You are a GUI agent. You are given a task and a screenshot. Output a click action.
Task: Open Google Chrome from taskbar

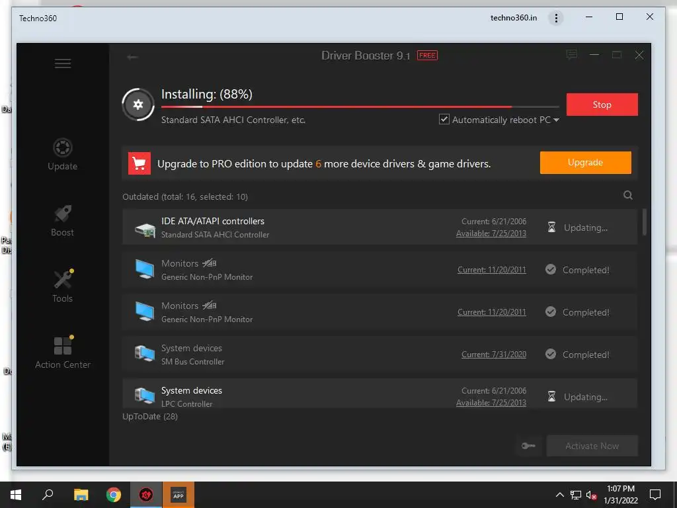[x=114, y=495]
